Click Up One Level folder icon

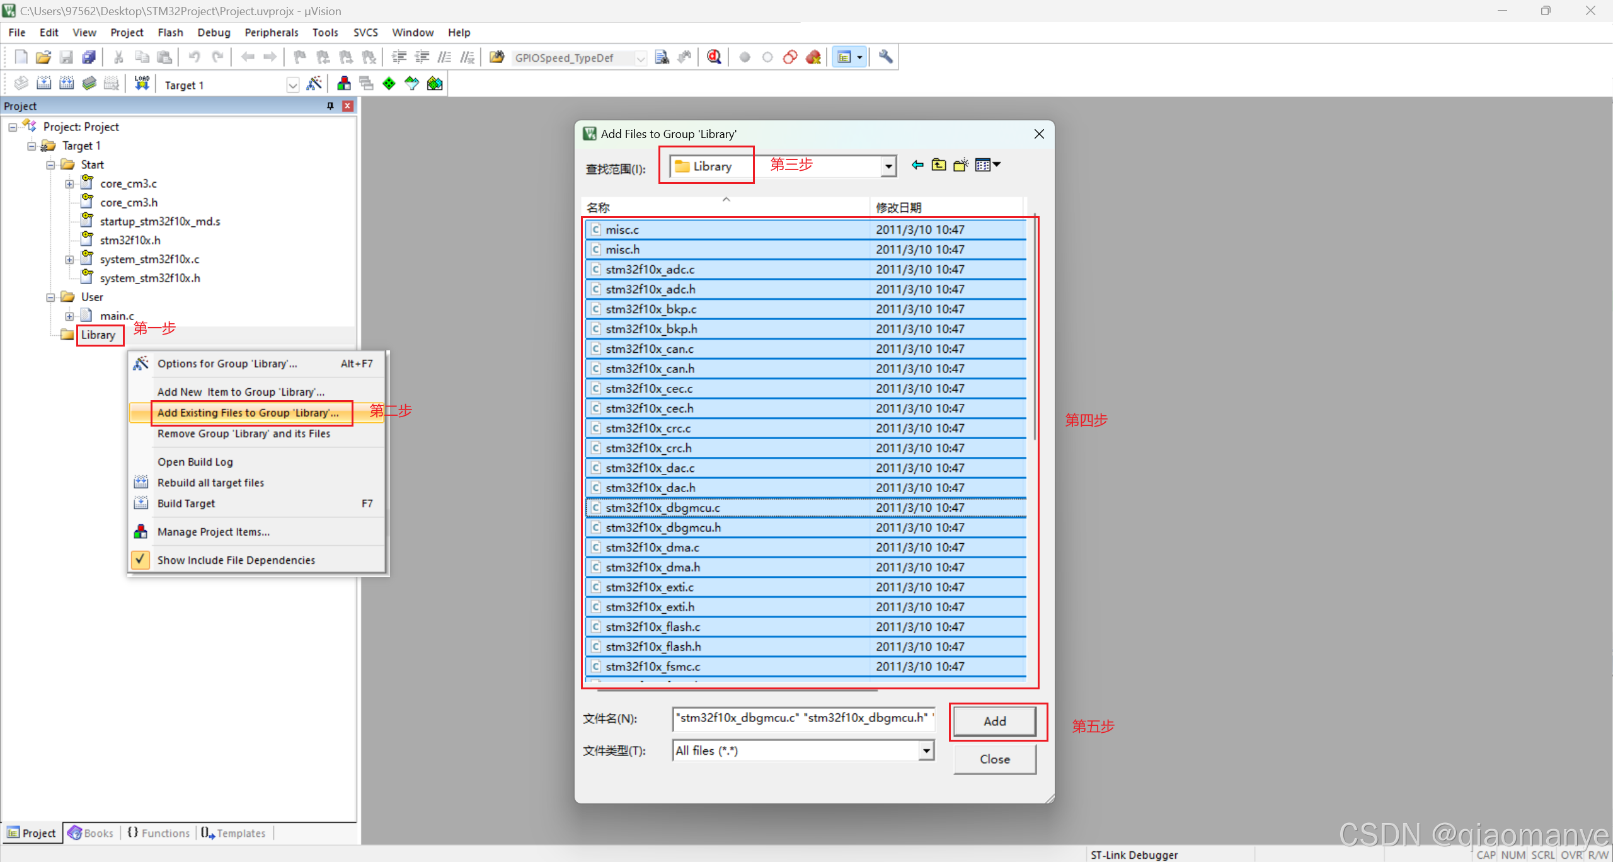pyautogui.click(x=939, y=165)
